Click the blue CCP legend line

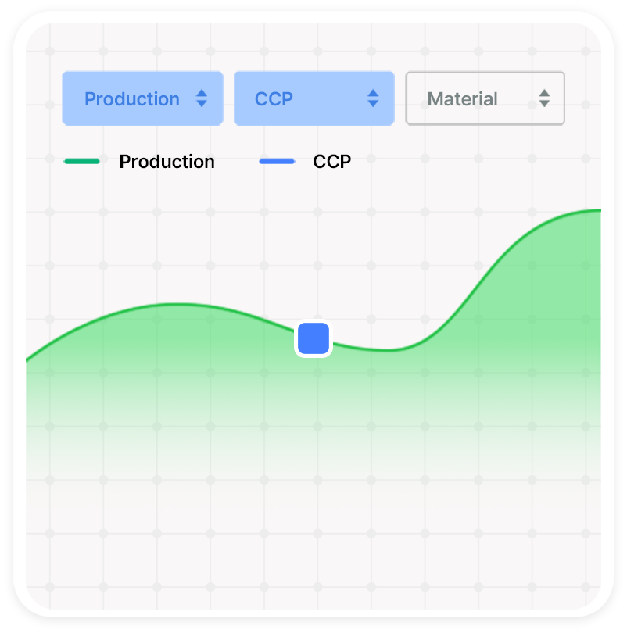click(277, 162)
